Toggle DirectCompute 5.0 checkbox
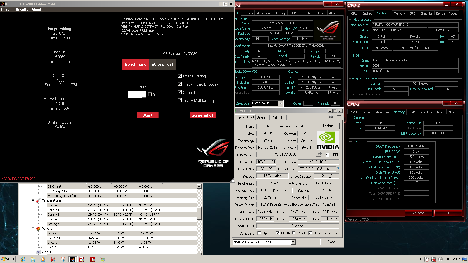Screen dimensions: 468x263 [x=310, y=233]
